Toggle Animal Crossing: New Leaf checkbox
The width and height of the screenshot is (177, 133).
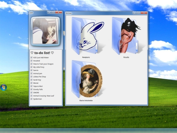31,96
